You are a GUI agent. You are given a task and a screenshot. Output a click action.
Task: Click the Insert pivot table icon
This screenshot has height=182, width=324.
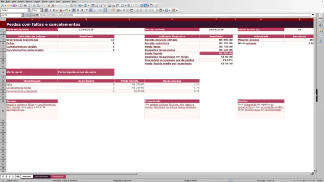[117, 5]
